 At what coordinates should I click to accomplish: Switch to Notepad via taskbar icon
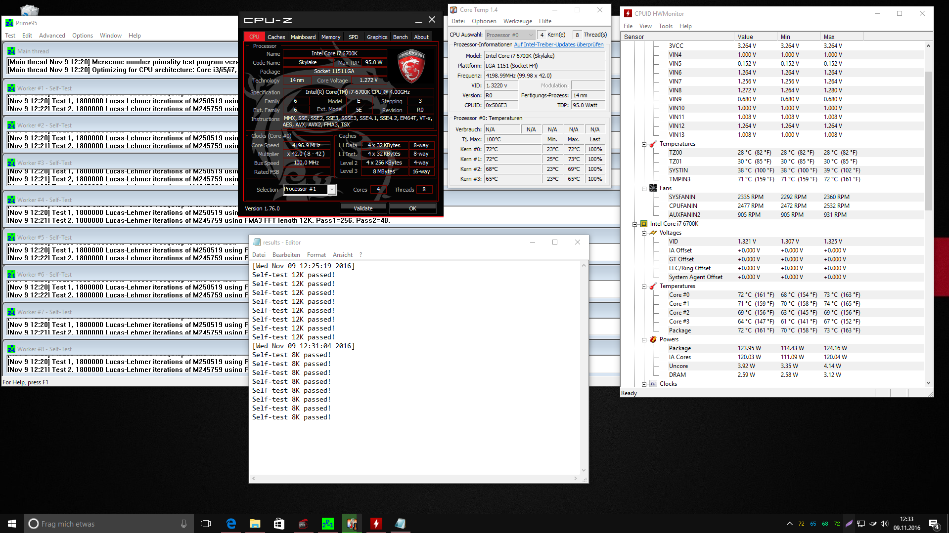(401, 524)
